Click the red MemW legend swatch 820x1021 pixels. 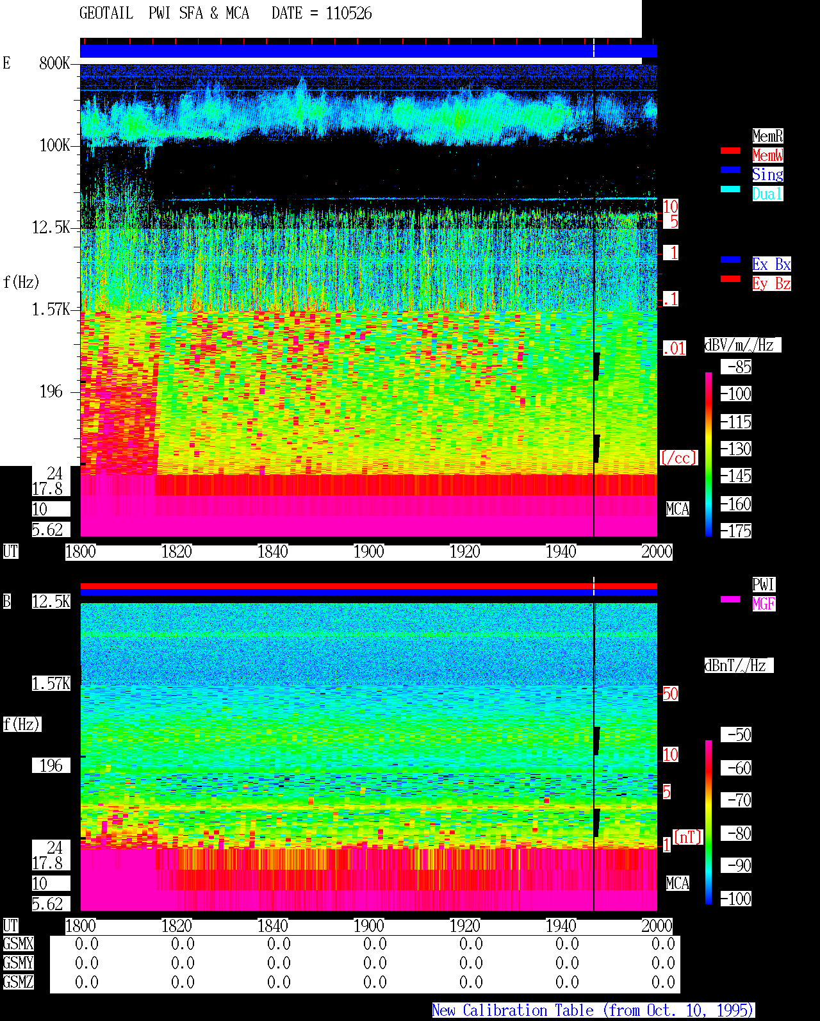pyautogui.click(x=730, y=151)
